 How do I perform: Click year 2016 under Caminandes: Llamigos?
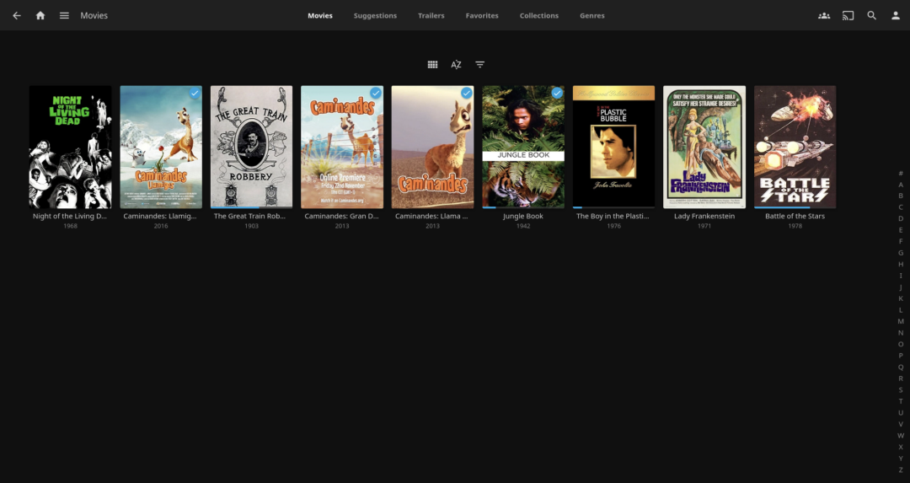[161, 226]
